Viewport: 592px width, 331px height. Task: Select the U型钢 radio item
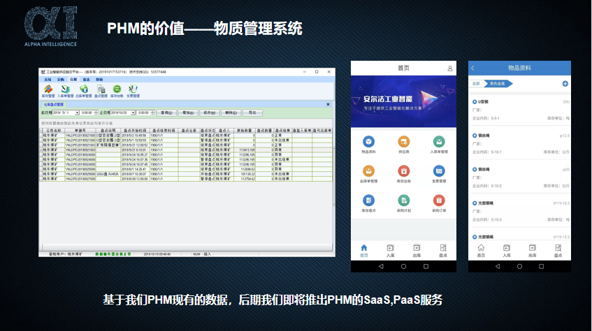[x=475, y=101]
